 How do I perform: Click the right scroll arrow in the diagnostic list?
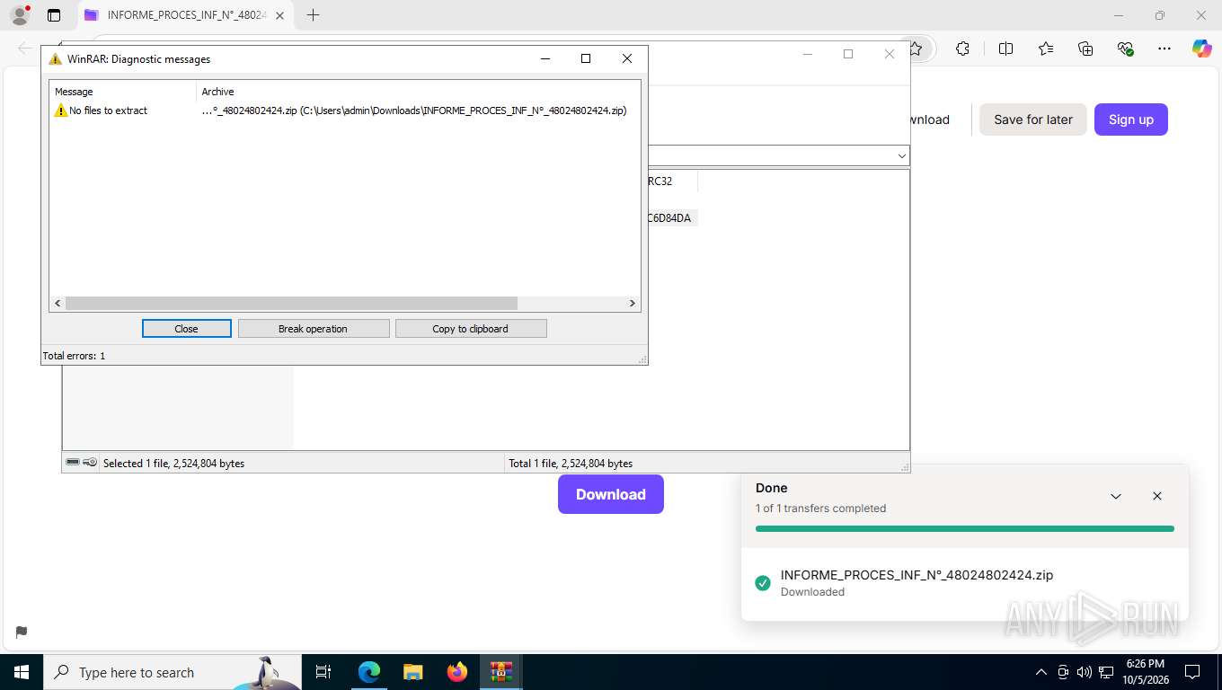click(632, 304)
